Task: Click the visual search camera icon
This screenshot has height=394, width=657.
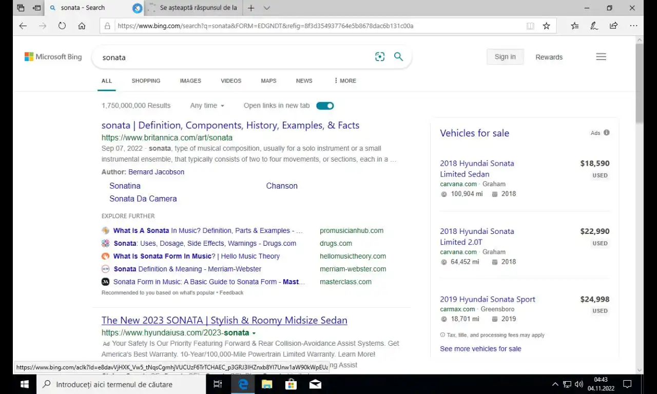Action: pos(380,57)
